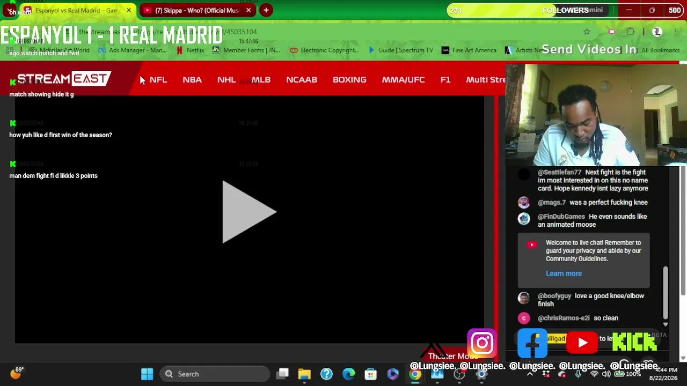Open the NBA section
The height and width of the screenshot is (386, 687).
[x=192, y=79]
